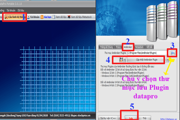
Task: Expand dropdown arrow right of Cập nhật Amibroker Plugin
Action: tap(168, 60)
